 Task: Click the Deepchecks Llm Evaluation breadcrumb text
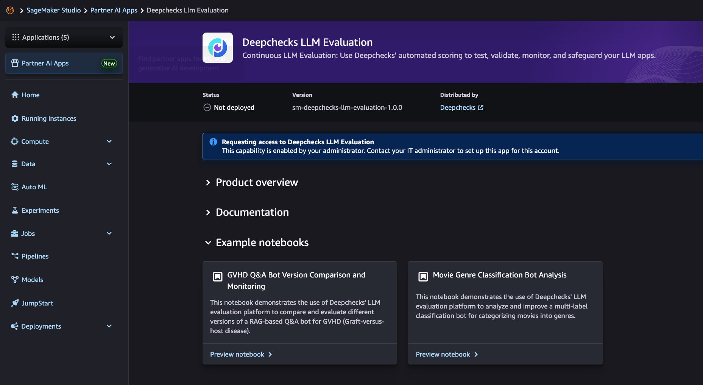tap(188, 10)
